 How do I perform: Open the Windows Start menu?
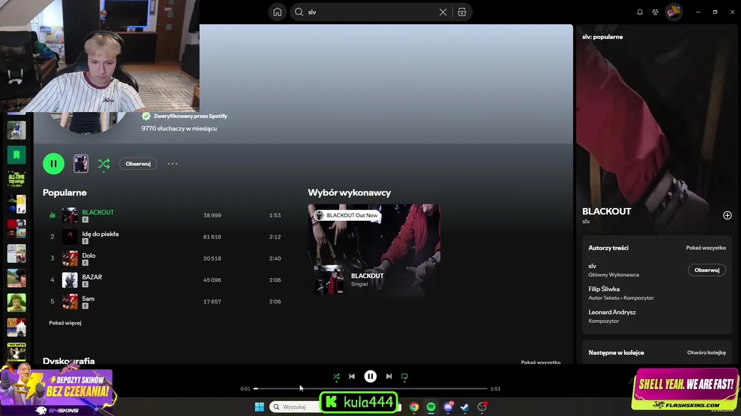259,407
